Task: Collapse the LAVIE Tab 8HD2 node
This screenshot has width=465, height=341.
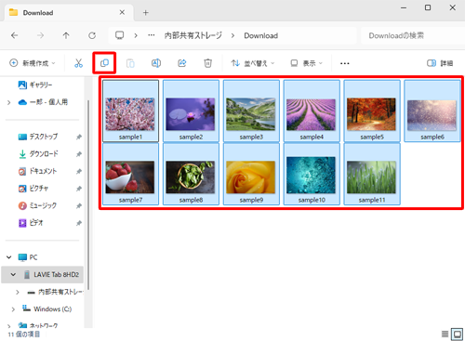Action: (13, 274)
